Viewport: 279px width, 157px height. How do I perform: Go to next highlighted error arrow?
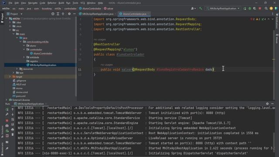[272, 19]
